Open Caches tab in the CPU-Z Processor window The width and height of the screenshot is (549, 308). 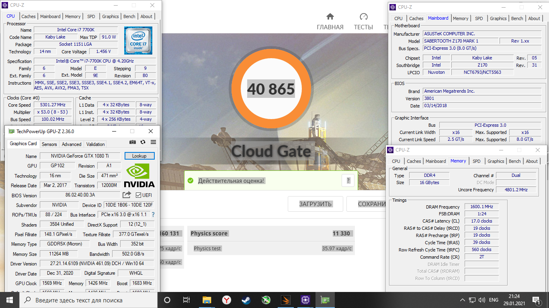coord(29,16)
